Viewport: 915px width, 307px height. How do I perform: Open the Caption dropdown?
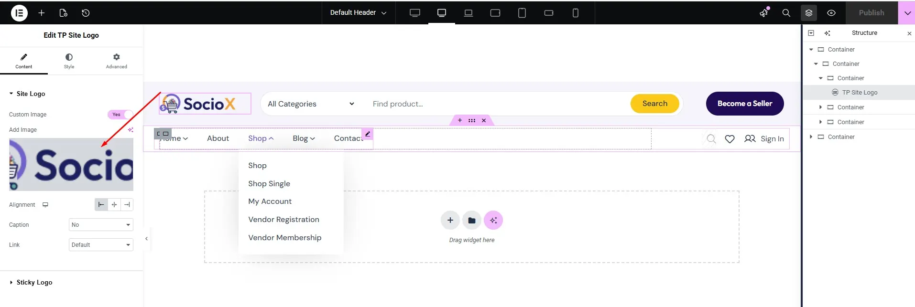point(101,225)
